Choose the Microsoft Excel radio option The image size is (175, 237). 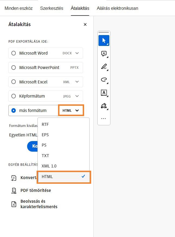(14, 82)
